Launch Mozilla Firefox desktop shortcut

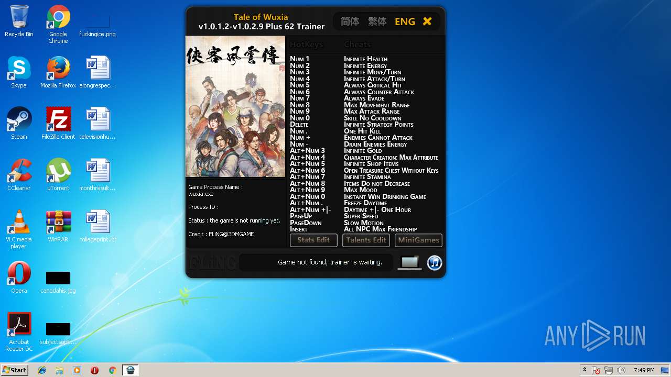[x=58, y=72]
